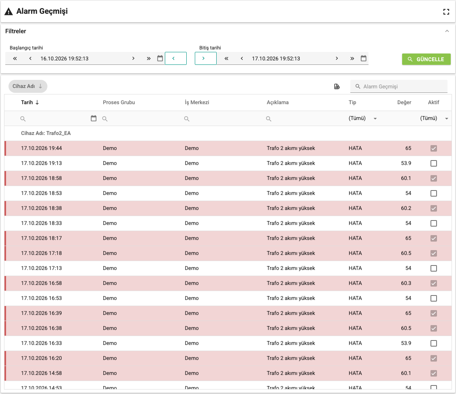Click the Bitiş tarihi value 17.10.2026 19:52:13

(x=276, y=58)
